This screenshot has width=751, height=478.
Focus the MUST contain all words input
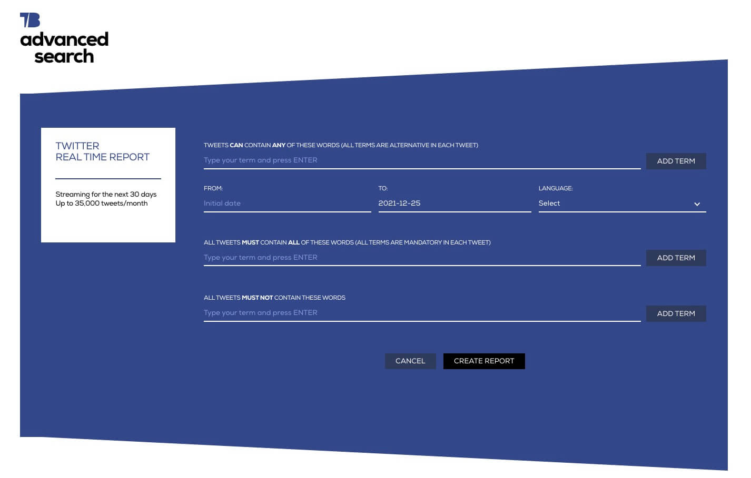tap(369, 258)
